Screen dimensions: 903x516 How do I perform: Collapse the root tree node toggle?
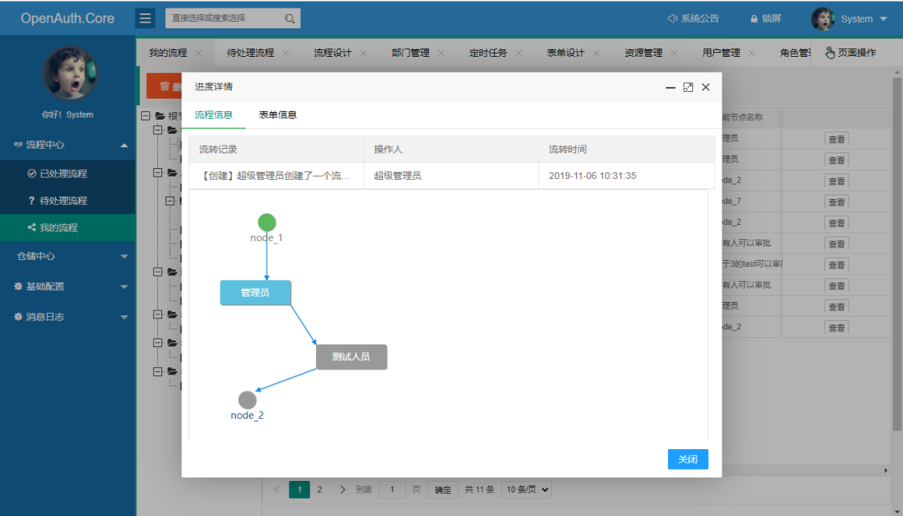coord(145,115)
